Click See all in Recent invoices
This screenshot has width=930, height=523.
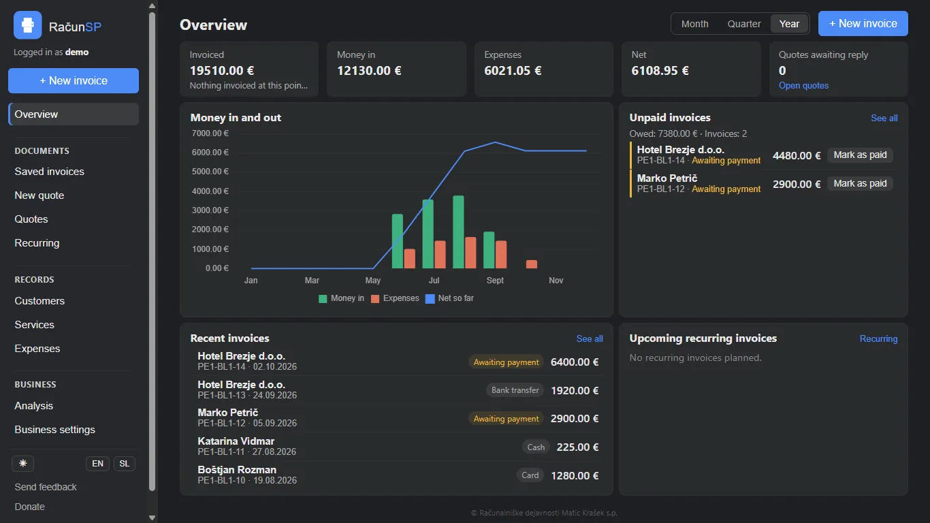tap(590, 338)
